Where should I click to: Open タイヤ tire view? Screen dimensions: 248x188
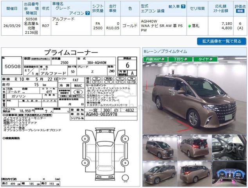[x=205, y=59]
